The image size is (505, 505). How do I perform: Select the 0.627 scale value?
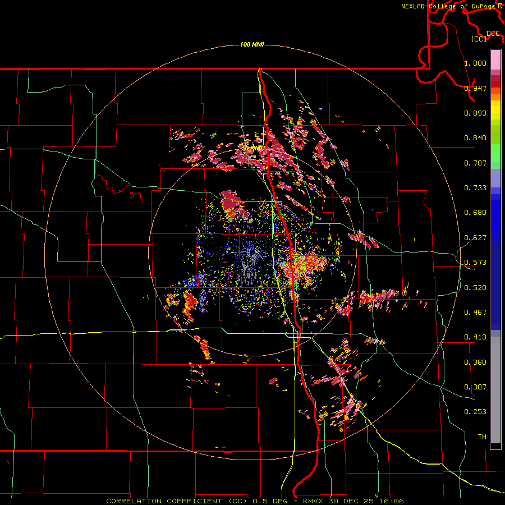[x=475, y=238]
